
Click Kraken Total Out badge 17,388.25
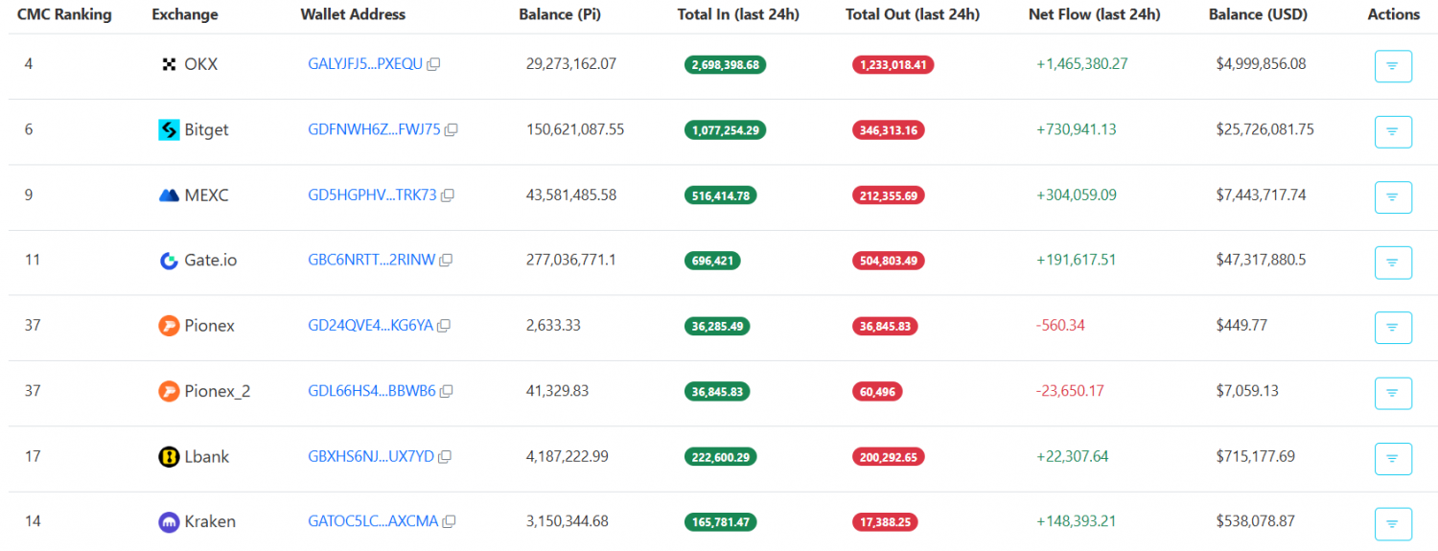[888, 522]
